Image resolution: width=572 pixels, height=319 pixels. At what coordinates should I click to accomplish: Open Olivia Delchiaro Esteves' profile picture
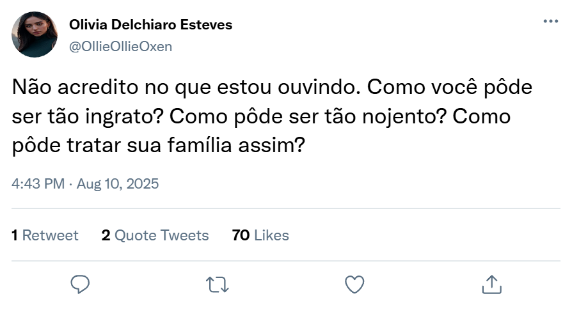35,35
